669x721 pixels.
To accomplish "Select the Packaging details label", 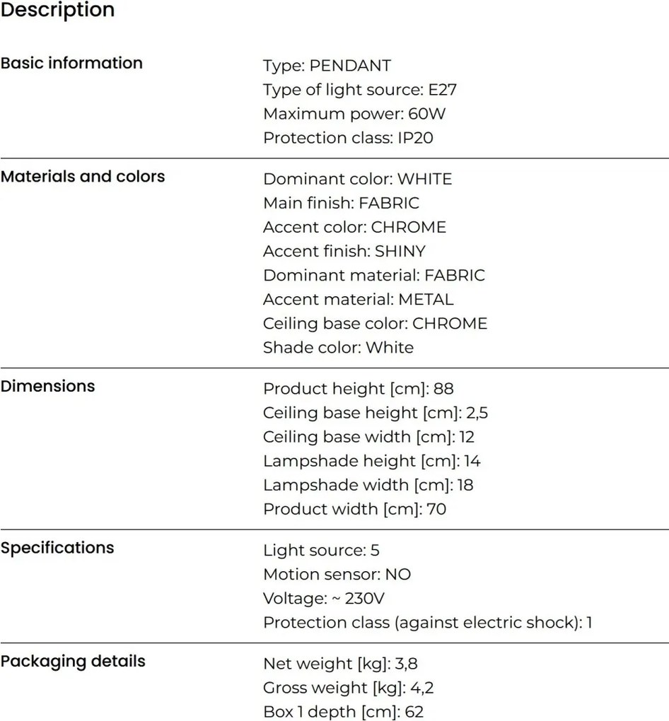I will pos(73,662).
